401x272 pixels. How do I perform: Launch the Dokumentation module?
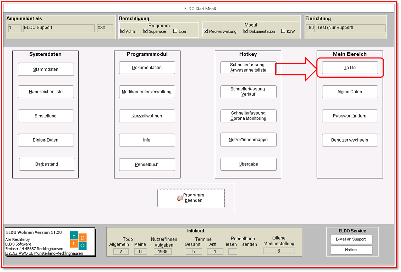pyautogui.click(x=147, y=68)
